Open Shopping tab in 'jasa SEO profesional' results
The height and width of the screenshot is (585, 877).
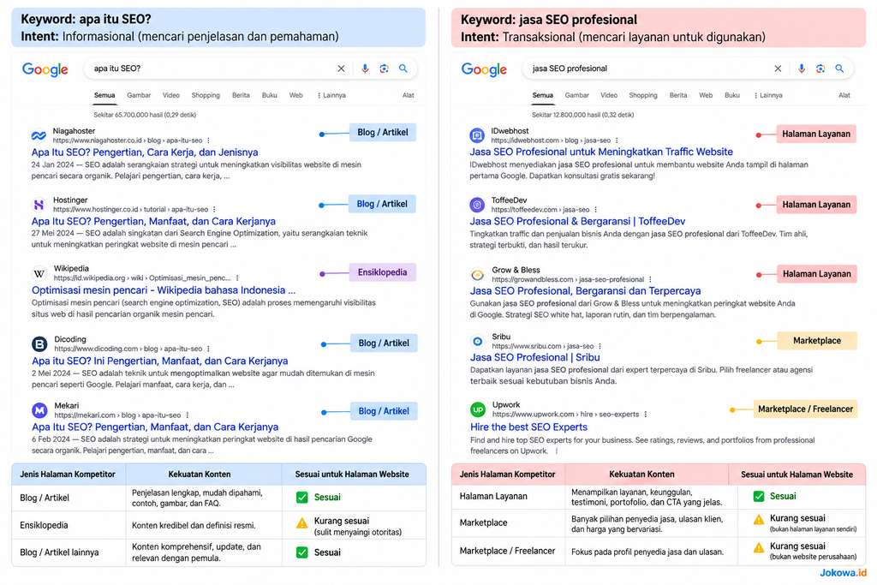point(643,95)
